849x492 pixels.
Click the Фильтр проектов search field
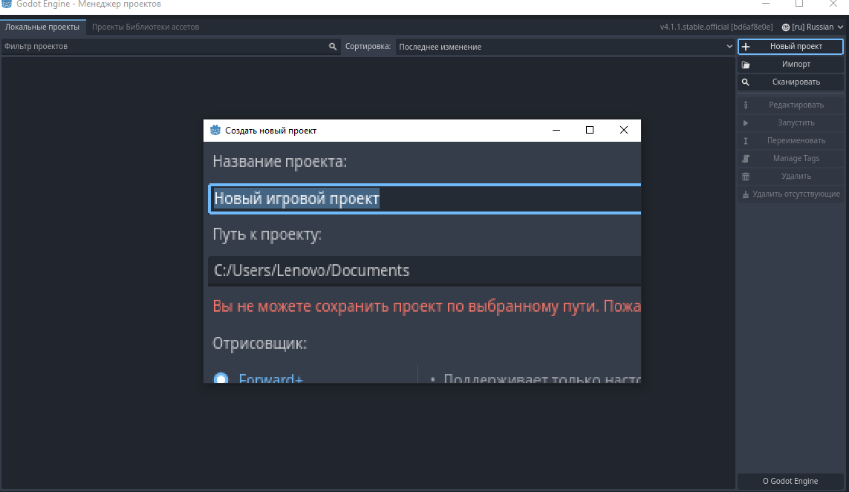coord(163,46)
